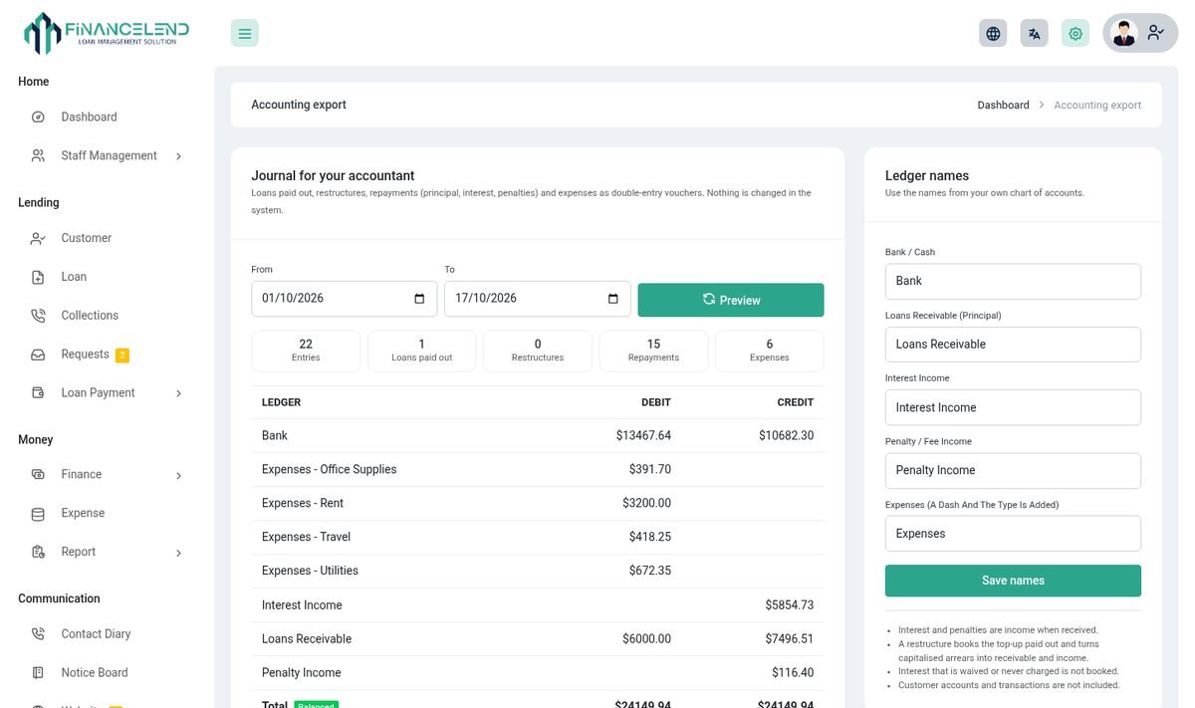Click the Finance money icon

click(38, 475)
